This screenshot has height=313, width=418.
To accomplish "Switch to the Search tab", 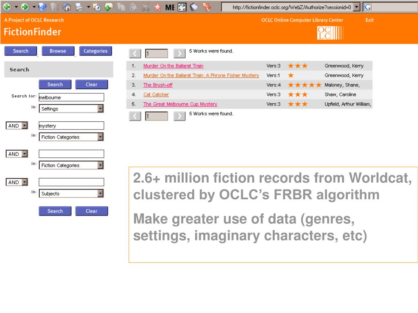I will pyautogui.click(x=20, y=51).
